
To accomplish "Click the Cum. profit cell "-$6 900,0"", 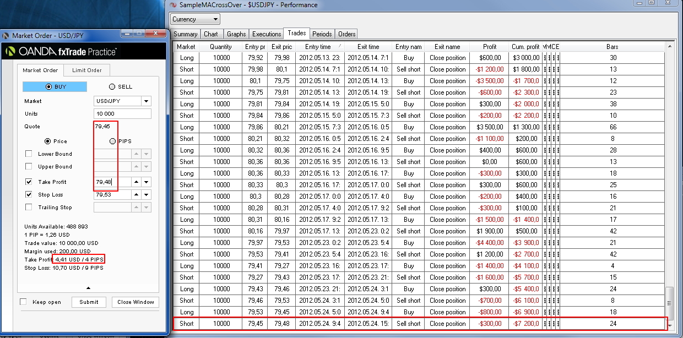I will pyautogui.click(x=525, y=312).
